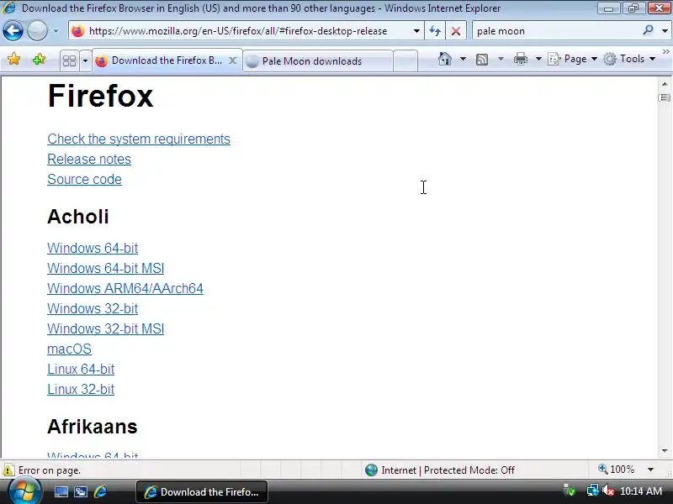
Task: Launch Internet Explorer from quick launch
Action: pyautogui.click(x=100, y=492)
